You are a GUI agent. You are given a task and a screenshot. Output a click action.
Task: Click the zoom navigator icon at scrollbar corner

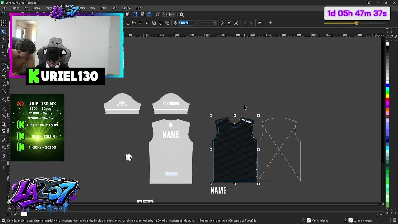383,204
